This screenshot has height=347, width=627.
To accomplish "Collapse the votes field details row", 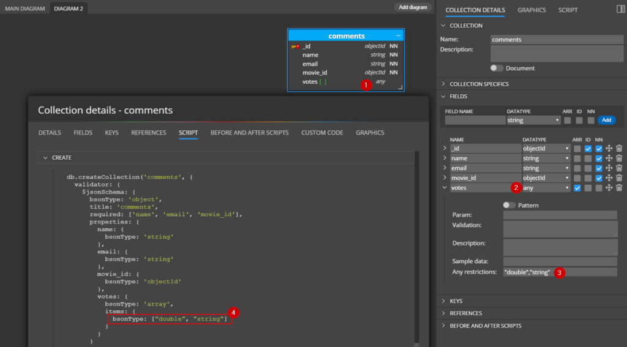I will pyautogui.click(x=445, y=187).
